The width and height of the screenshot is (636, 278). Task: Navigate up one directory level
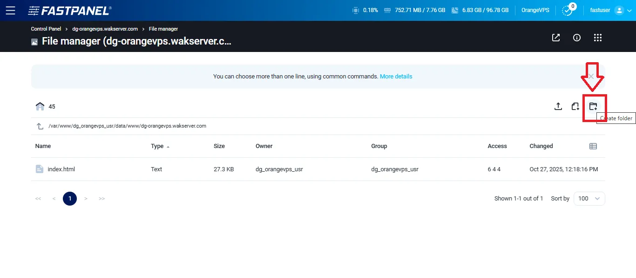[x=40, y=126]
